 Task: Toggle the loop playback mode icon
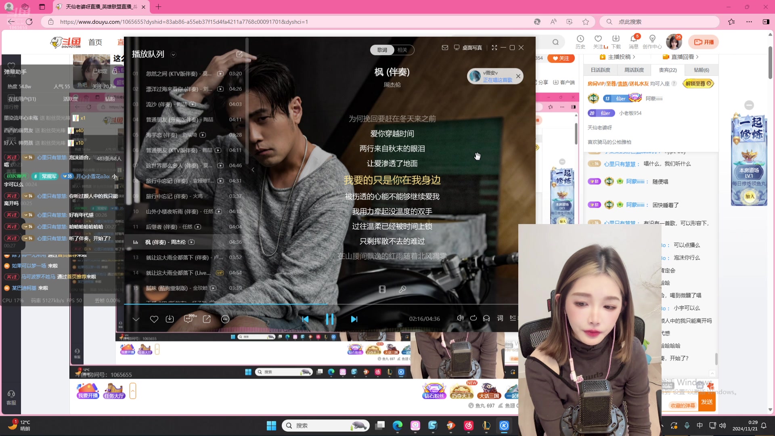(x=473, y=318)
